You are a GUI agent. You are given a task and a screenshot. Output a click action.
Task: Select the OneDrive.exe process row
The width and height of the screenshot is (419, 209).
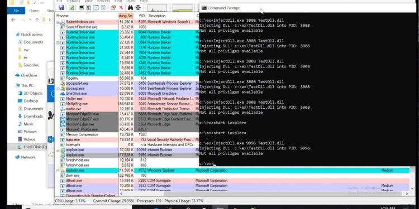click(127, 94)
